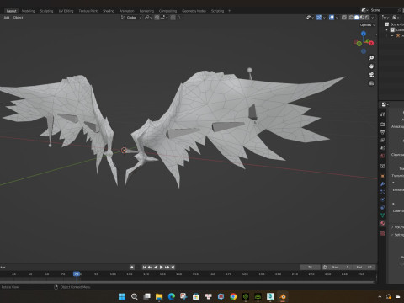Image resolution: width=404 pixels, height=303 pixels.
Task: Open the proportional editing falloff curve
Action: point(178,18)
